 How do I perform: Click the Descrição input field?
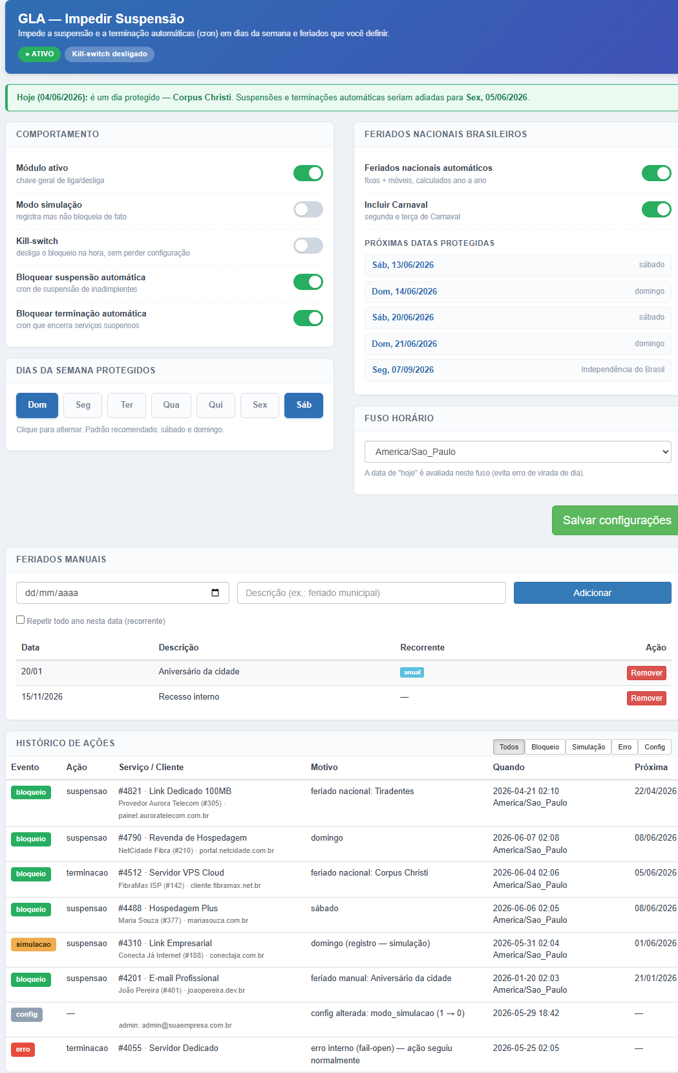pos(372,593)
